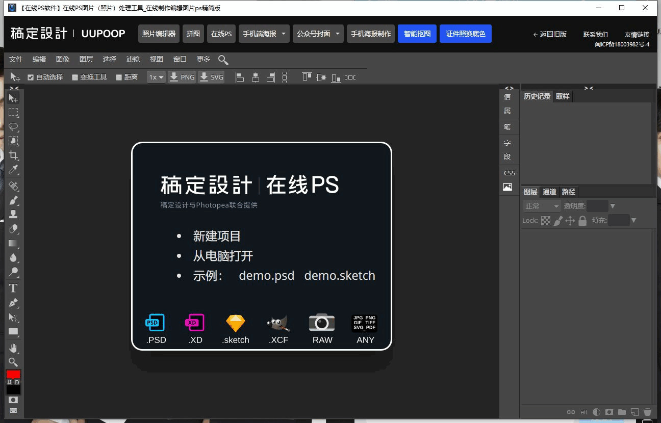
Task: Select the Path Selection tool
Action: tap(13, 317)
